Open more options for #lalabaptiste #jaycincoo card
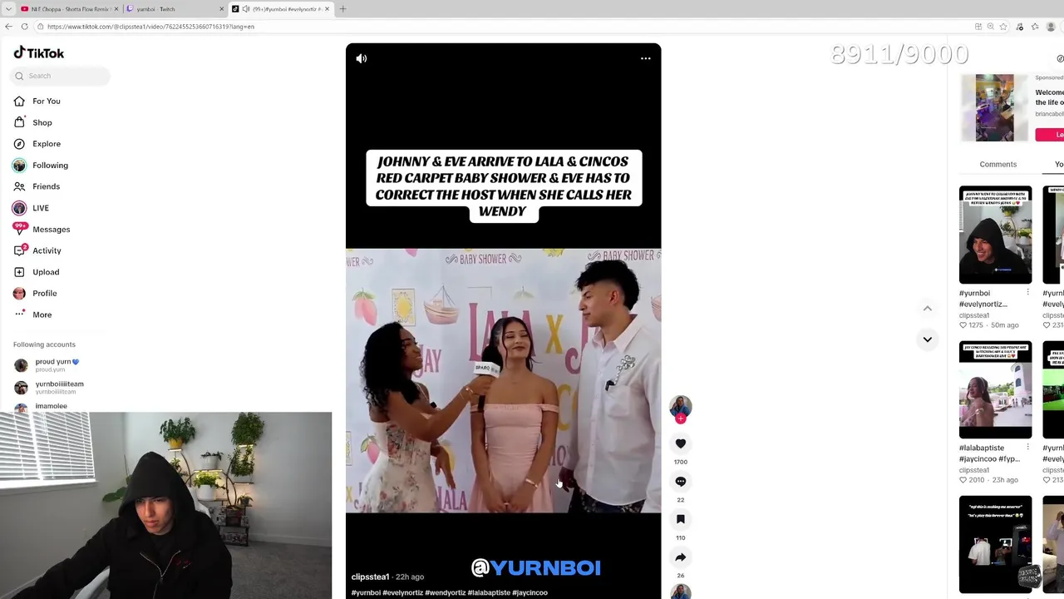 tap(1027, 448)
